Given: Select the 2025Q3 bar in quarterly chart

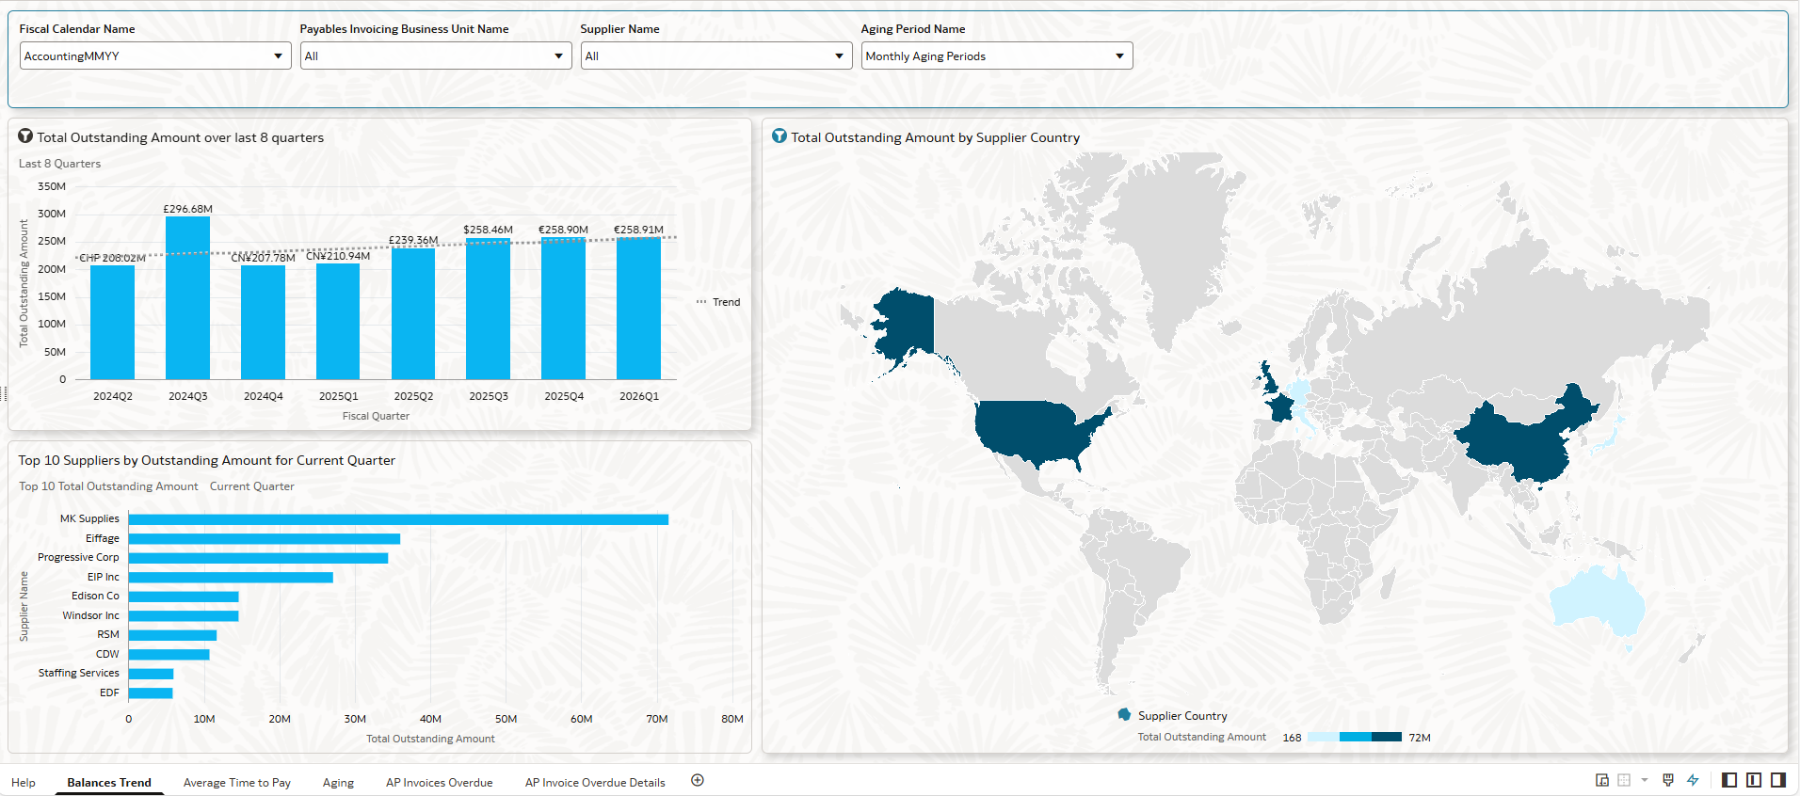Looking at the screenshot, I should click(x=488, y=309).
